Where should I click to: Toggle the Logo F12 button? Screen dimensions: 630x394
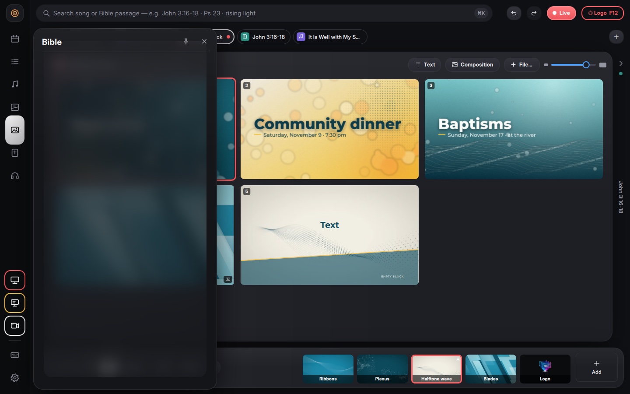[x=602, y=13]
